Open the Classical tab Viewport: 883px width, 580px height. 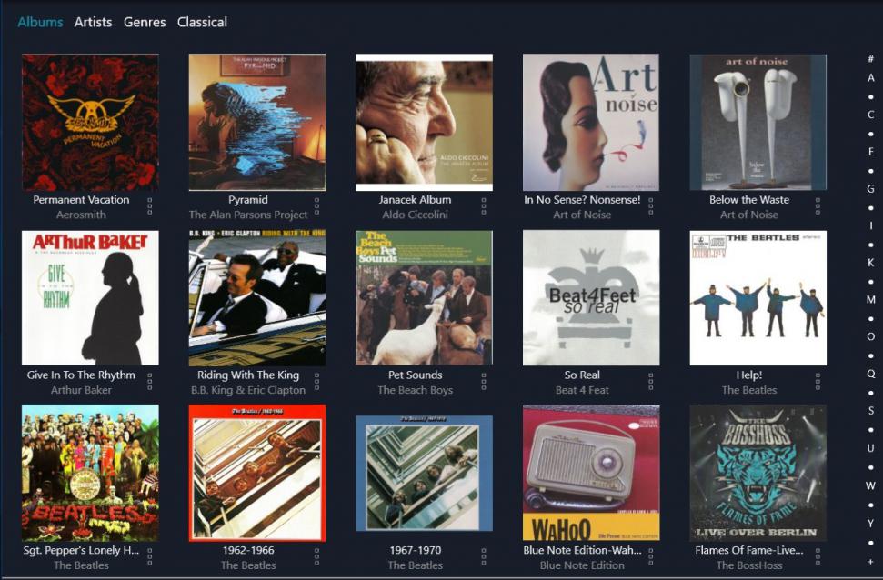(x=202, y=22)
